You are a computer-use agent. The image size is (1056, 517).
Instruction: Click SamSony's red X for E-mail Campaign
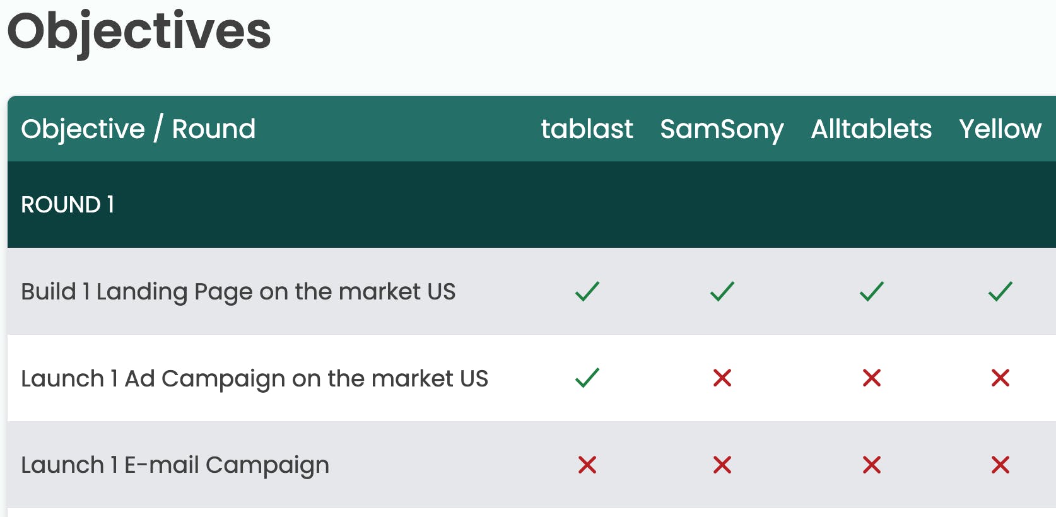click(x=722, y=465)
